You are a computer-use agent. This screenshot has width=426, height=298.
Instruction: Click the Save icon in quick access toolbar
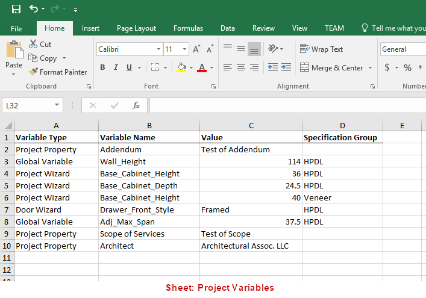[16, 9]
